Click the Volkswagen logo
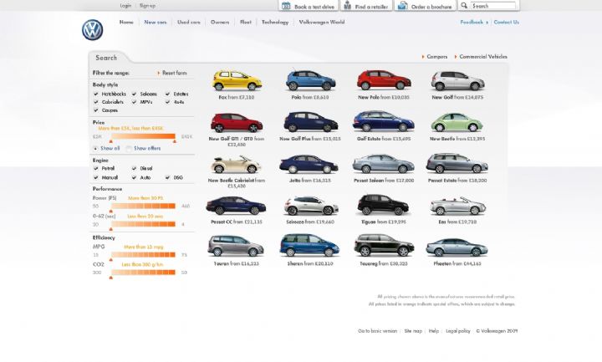602x362 pixels. click(x=92, y=30)
